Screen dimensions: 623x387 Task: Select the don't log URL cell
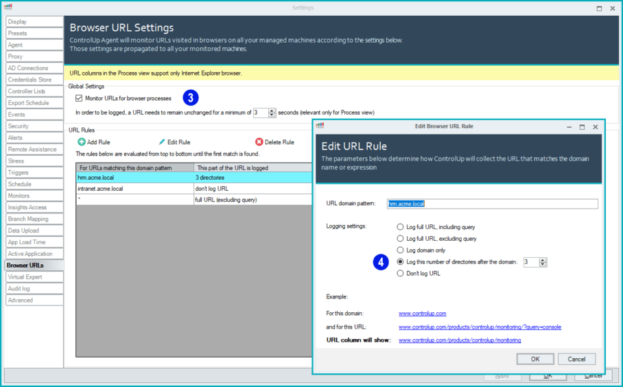(253, 189)
